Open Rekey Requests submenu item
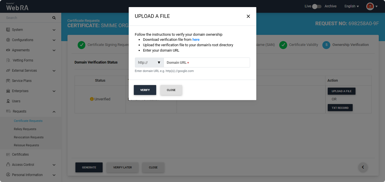Viewport: 385px width, 182px height. point(25,129)
